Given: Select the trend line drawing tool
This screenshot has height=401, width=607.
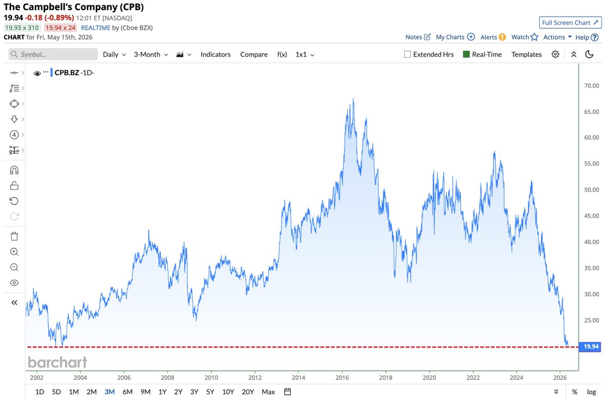Looking at the screenshot, I should coord(14,73).
